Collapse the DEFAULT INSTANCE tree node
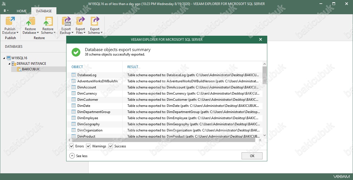This screenshot has height=180, width=353. (9, 64)
